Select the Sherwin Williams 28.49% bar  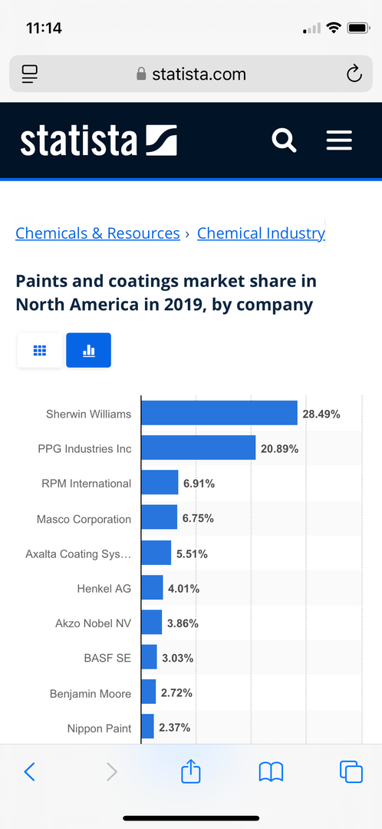219,414
